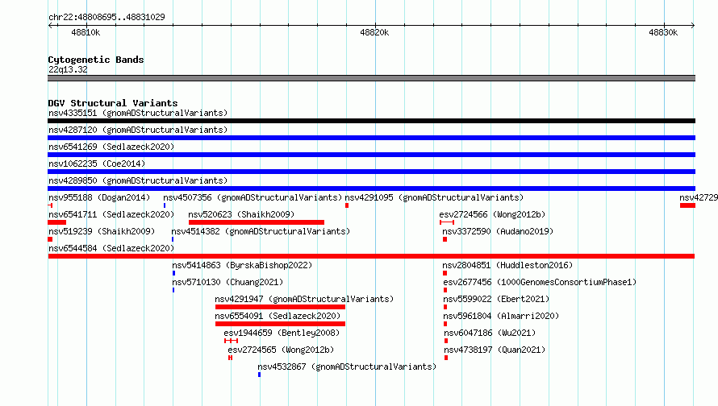718x406 pixels.
Task: Click small blue nsv4532867 marker
Action: pos(259,375)
